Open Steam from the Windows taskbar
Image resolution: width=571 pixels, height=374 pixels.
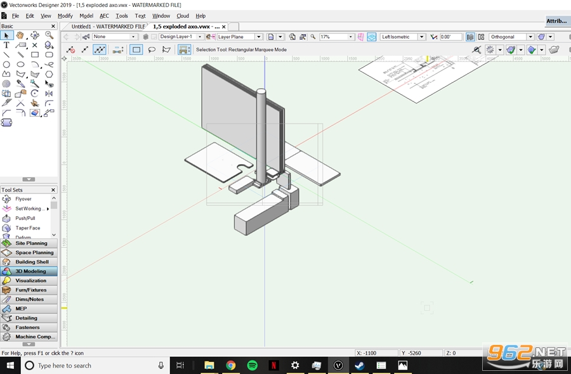[x=360, y=365]
